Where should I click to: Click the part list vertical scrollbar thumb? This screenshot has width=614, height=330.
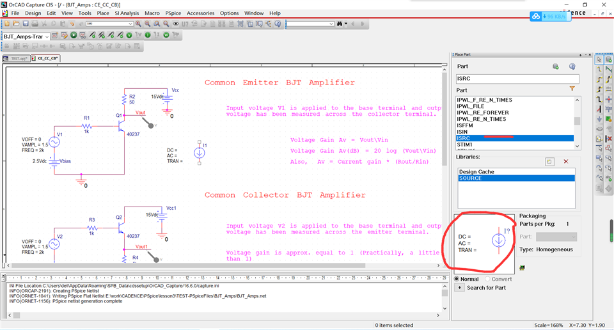pos(577,121)
